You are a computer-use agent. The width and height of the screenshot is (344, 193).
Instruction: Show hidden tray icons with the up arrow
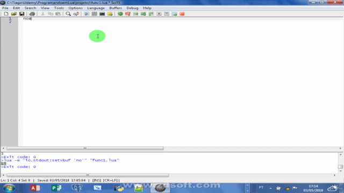[270, 188]
